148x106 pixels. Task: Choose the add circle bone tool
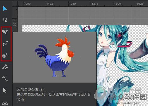5,55
